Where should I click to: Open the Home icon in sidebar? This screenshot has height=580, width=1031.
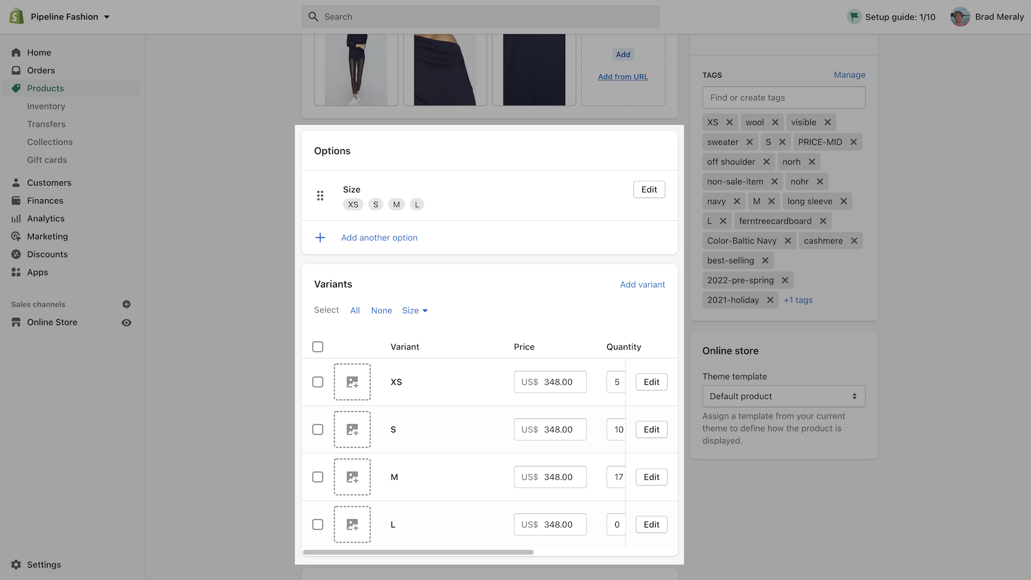(16, 52)
